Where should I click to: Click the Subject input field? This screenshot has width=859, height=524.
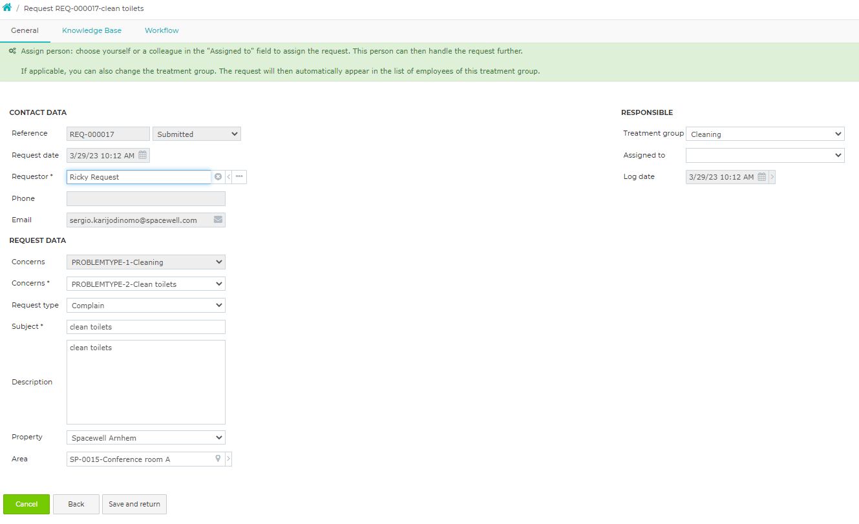point(146,327)
